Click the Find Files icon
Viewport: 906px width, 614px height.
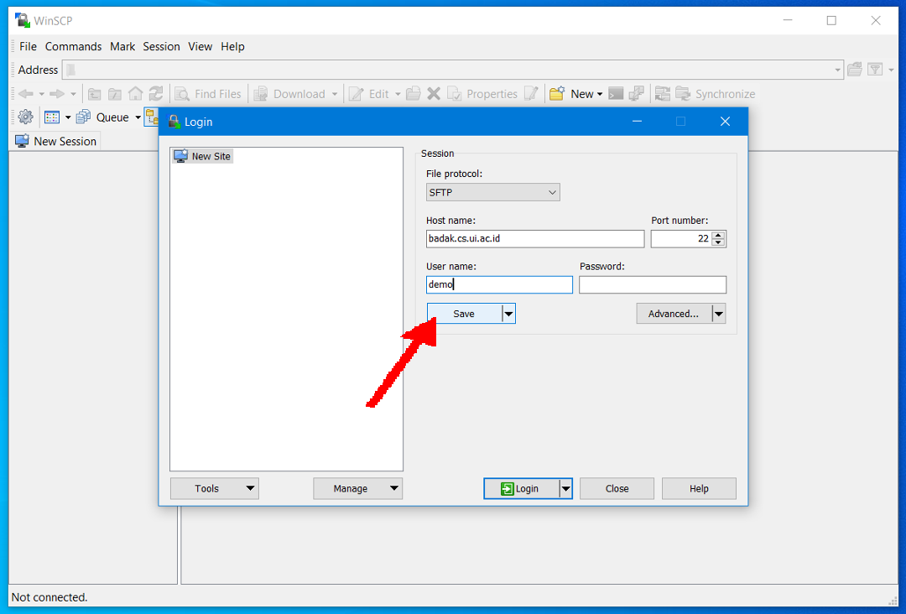[182, 94]
